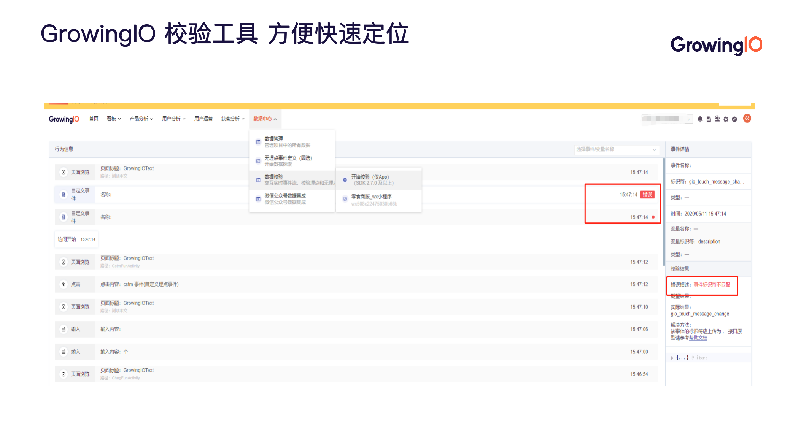Open the orange user avatar

pyautogui.click(x=747, y=119)
